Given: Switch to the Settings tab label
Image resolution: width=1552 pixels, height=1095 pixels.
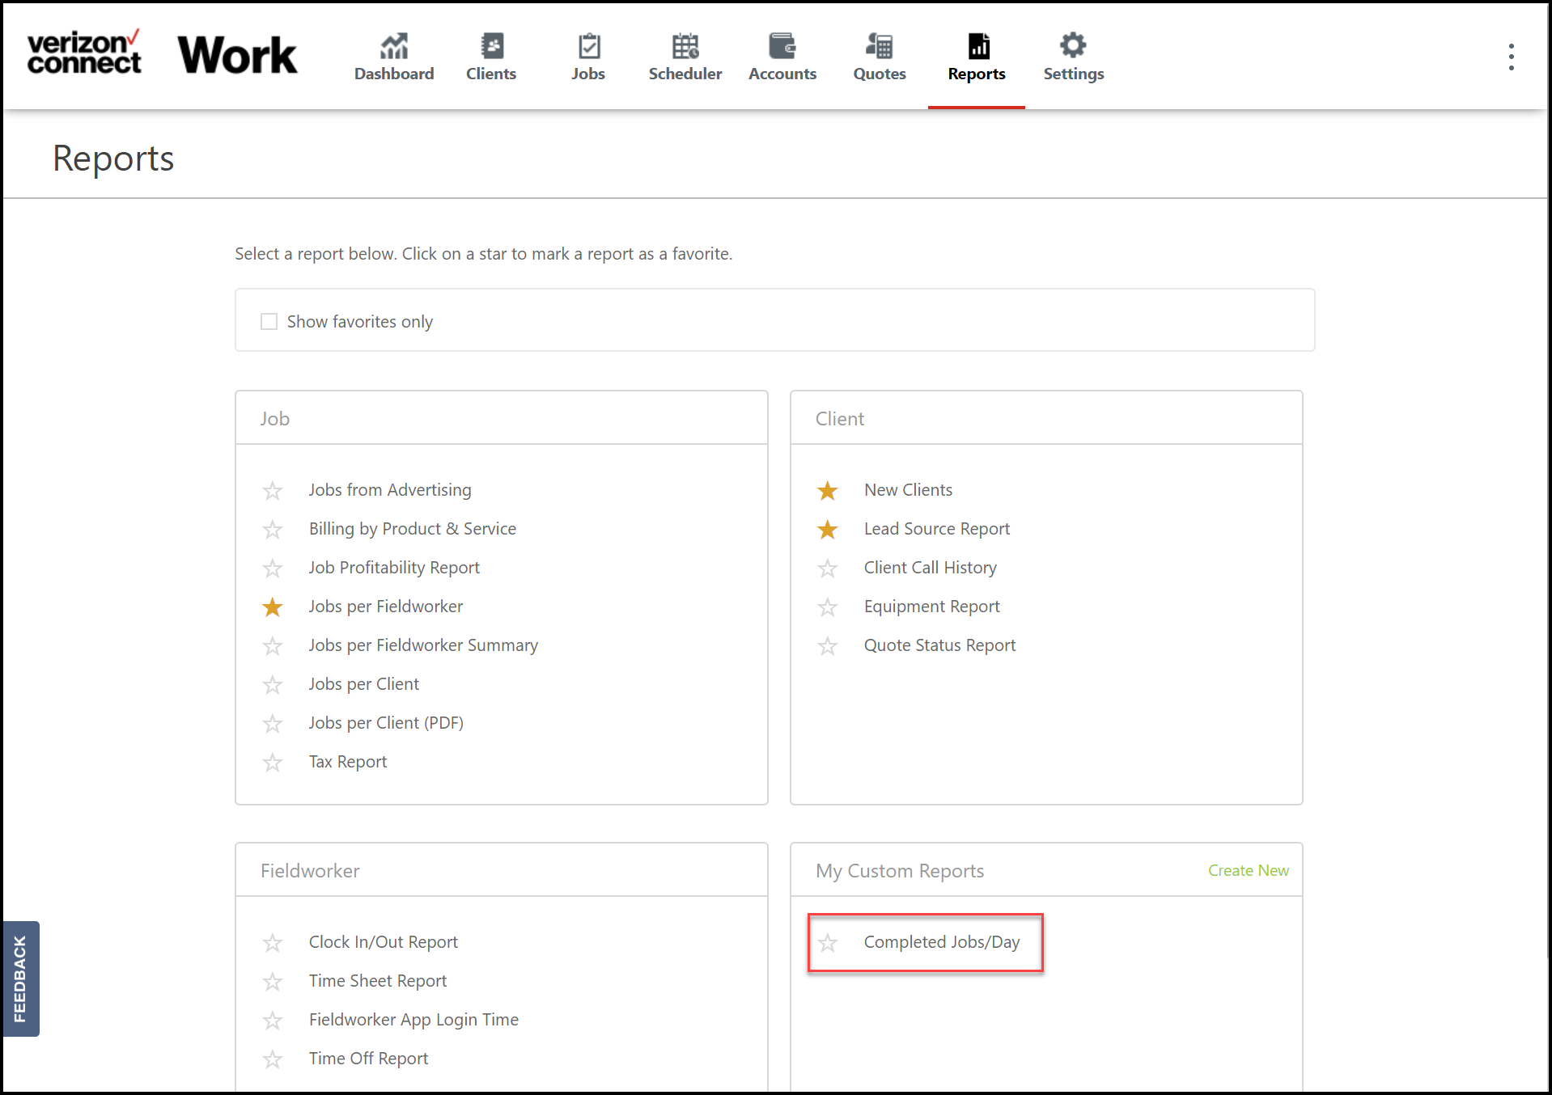Looking at the screenshot, I should 1074,74.
